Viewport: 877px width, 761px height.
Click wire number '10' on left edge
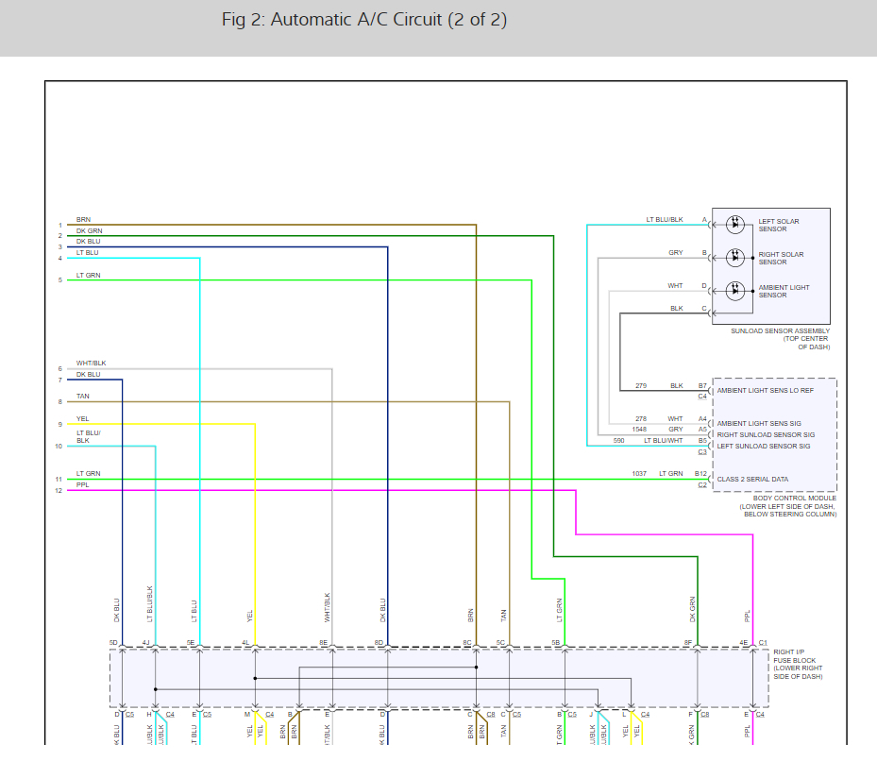pos(59,447)
